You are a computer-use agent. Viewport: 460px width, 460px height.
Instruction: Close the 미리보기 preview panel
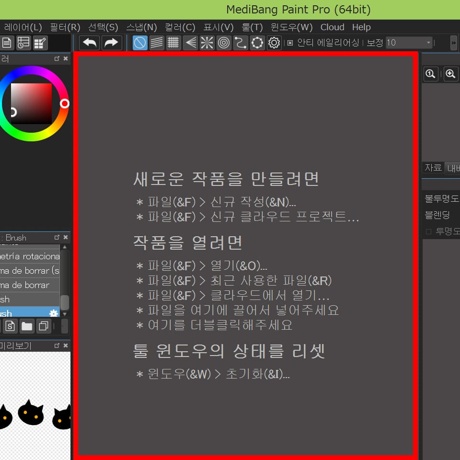(x=66, y=345)
